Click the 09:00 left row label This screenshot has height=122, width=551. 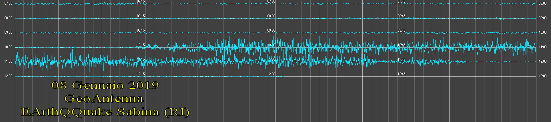click(x=8, y=32)
